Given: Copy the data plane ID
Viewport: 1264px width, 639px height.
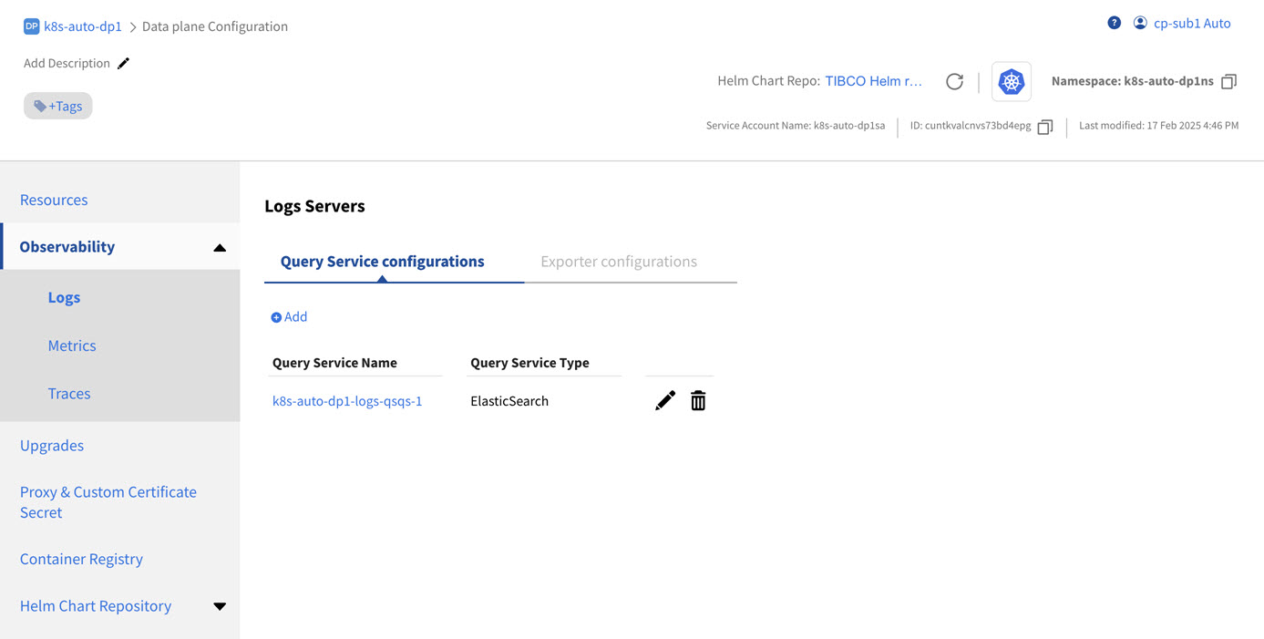Looking at the screenshot, I should point(1045,126).
